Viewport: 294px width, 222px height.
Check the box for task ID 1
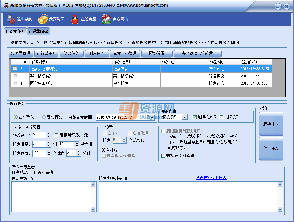coord(15,83)
